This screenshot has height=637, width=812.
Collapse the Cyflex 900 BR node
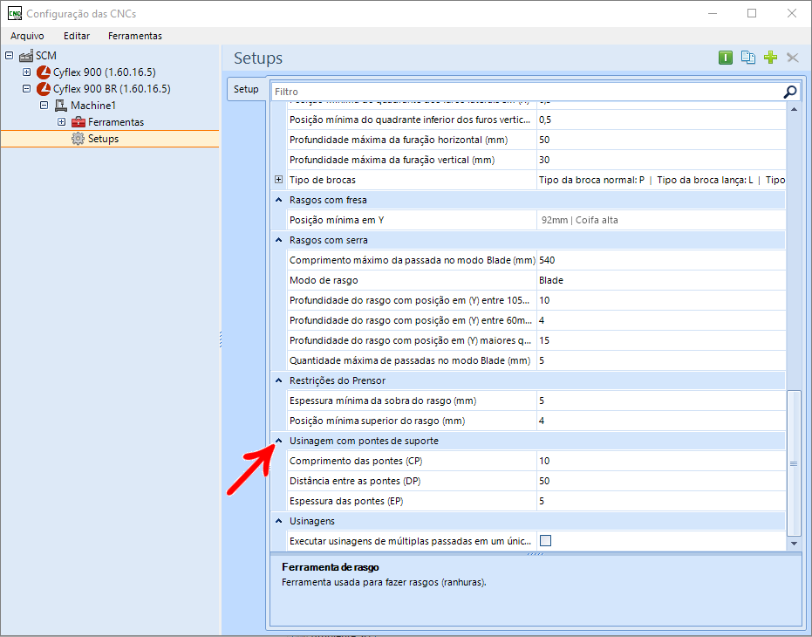click(26, 88)
